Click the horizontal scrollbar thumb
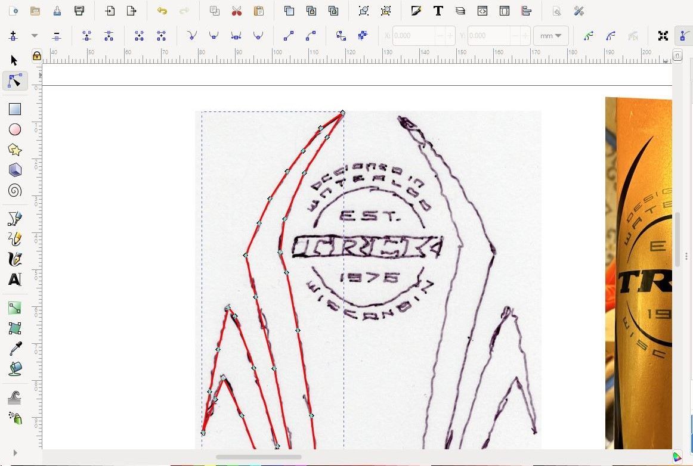 258,457
